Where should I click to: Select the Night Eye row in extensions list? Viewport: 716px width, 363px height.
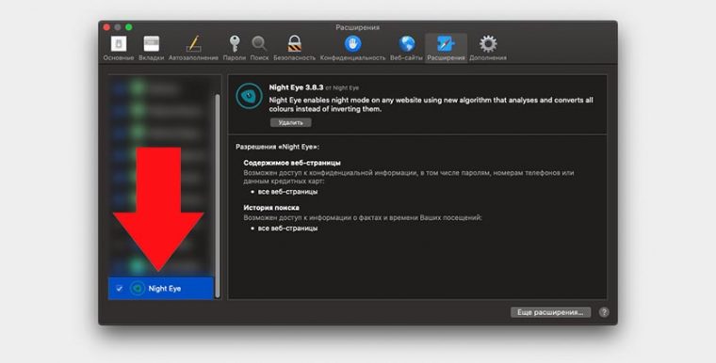[161, 288]
